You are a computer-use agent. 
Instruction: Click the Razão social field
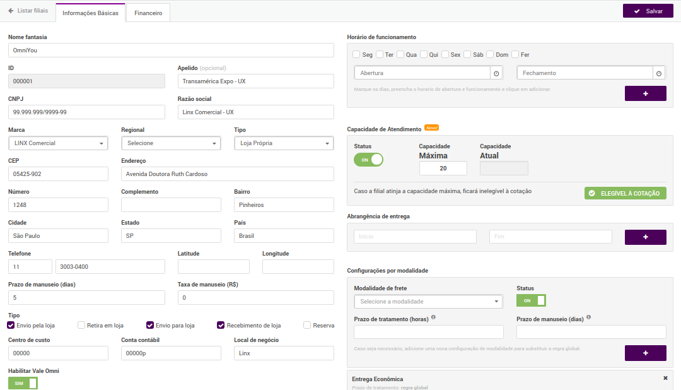[x=256, y=112]
